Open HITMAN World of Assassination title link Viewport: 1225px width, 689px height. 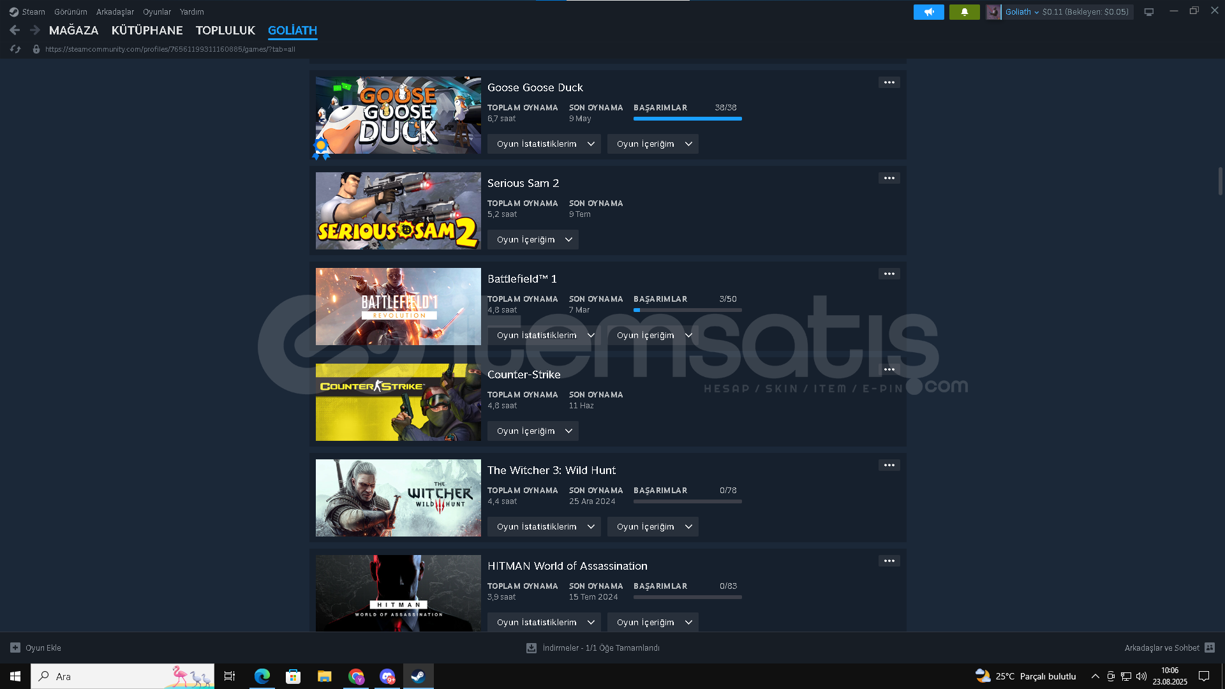(x=567, y=566)
